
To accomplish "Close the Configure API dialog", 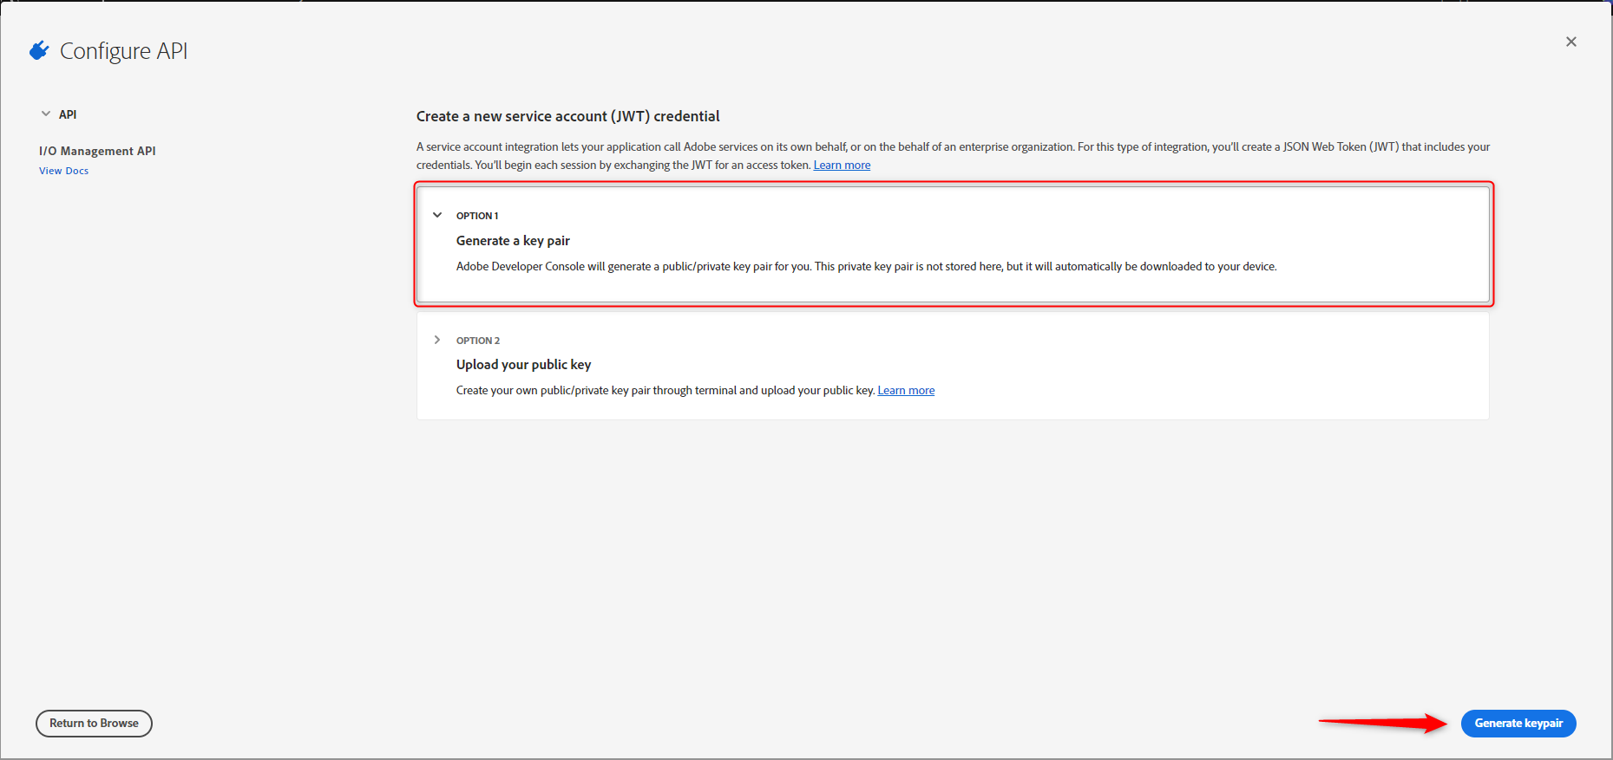I will click(1570, 42).
